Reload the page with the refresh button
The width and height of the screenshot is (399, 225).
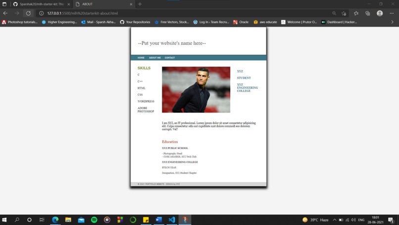[28, 13]
